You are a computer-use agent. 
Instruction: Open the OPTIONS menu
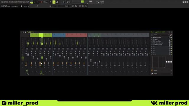(x=20, y=2)
